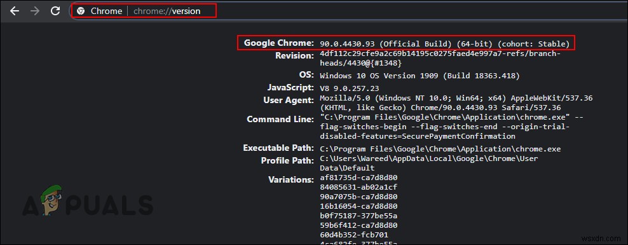Select variation 84085631-ab02a1cf
The width and height of the screenshot is (628, 245).
coord(358,187)
